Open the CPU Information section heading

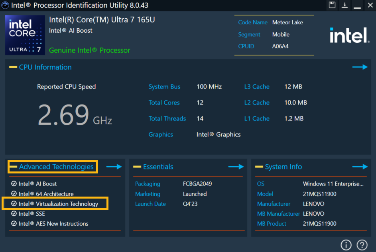coord(45,67)
